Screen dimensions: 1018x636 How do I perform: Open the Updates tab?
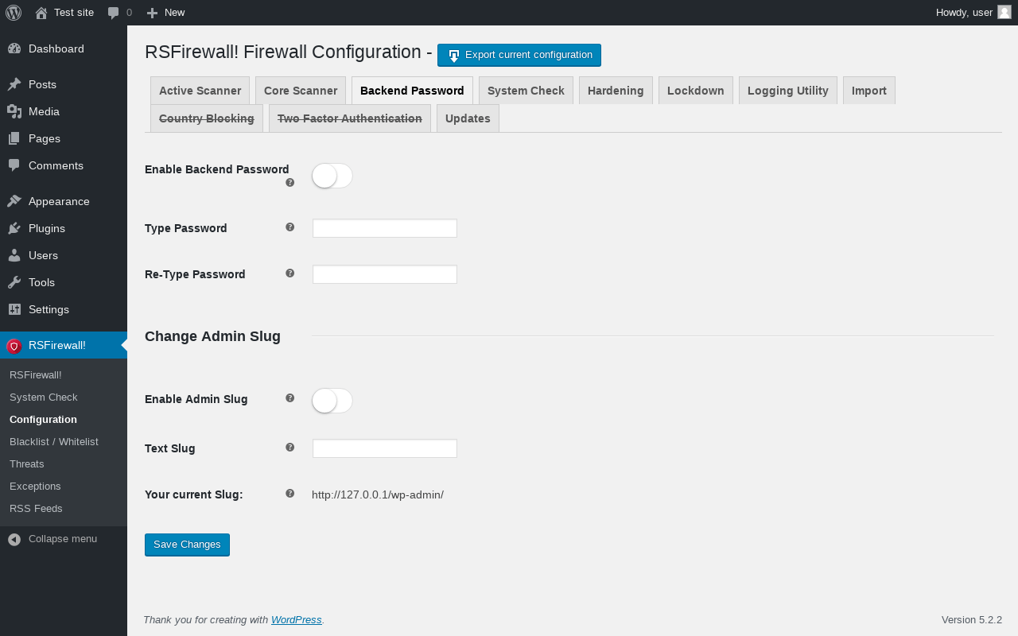468,118
